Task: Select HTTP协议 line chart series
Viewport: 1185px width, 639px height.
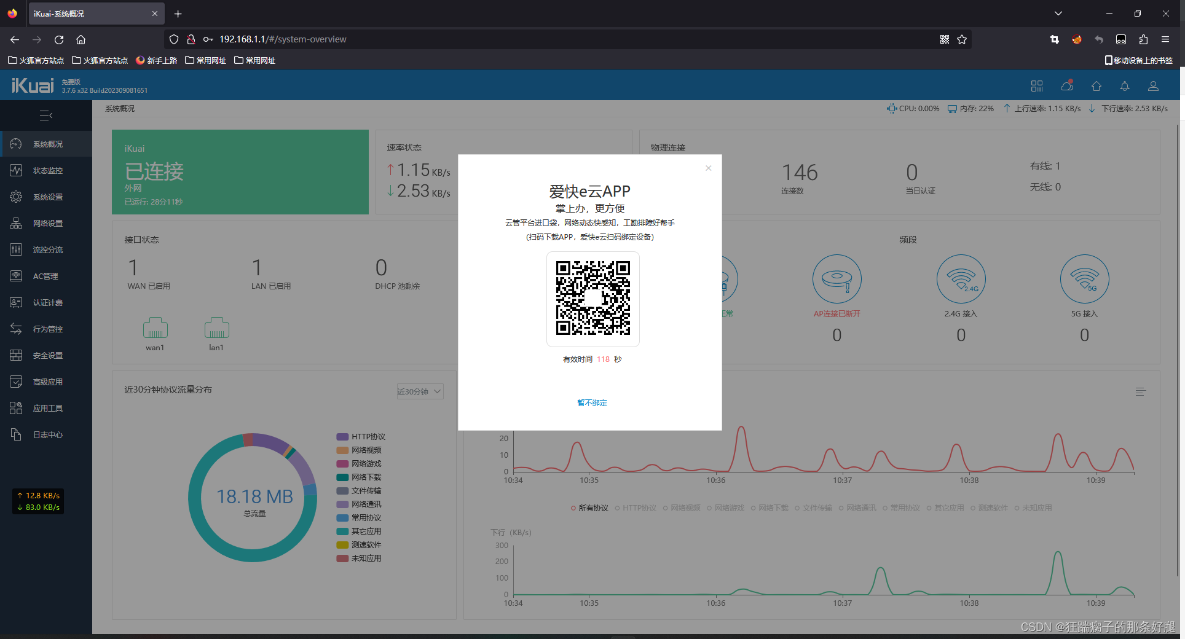Action: point(636,508)
